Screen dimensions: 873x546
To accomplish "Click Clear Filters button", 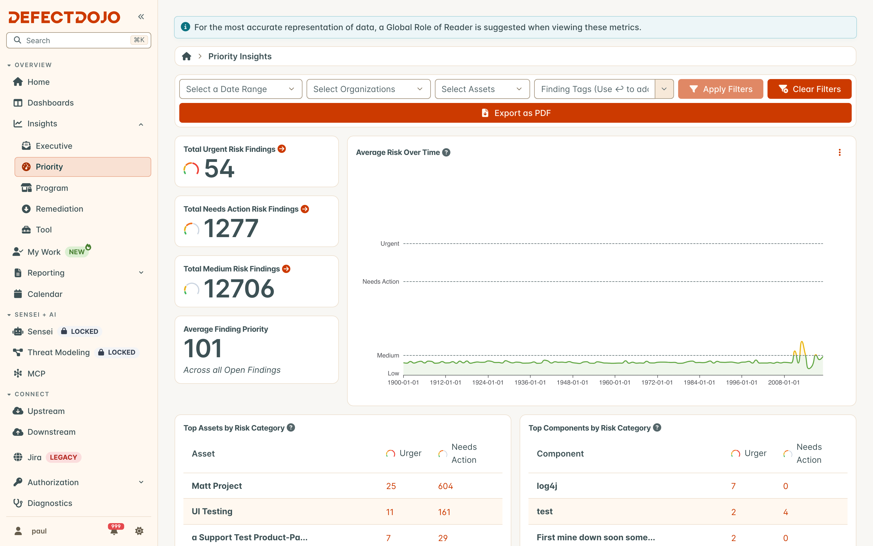I will [809, 89].
